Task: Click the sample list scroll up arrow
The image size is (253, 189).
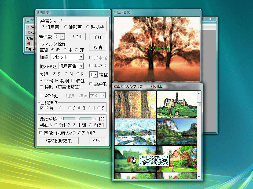Action: coord(199,93)
